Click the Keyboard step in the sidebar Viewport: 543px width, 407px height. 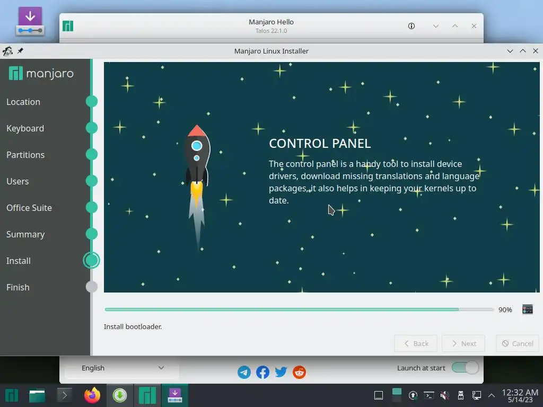coord(25,128)
